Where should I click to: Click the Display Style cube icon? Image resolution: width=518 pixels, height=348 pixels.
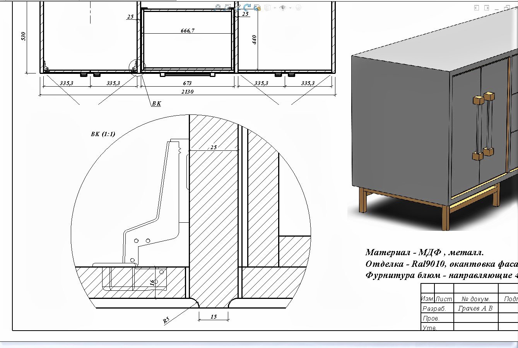pyautogui.click(x=268, y=7)
